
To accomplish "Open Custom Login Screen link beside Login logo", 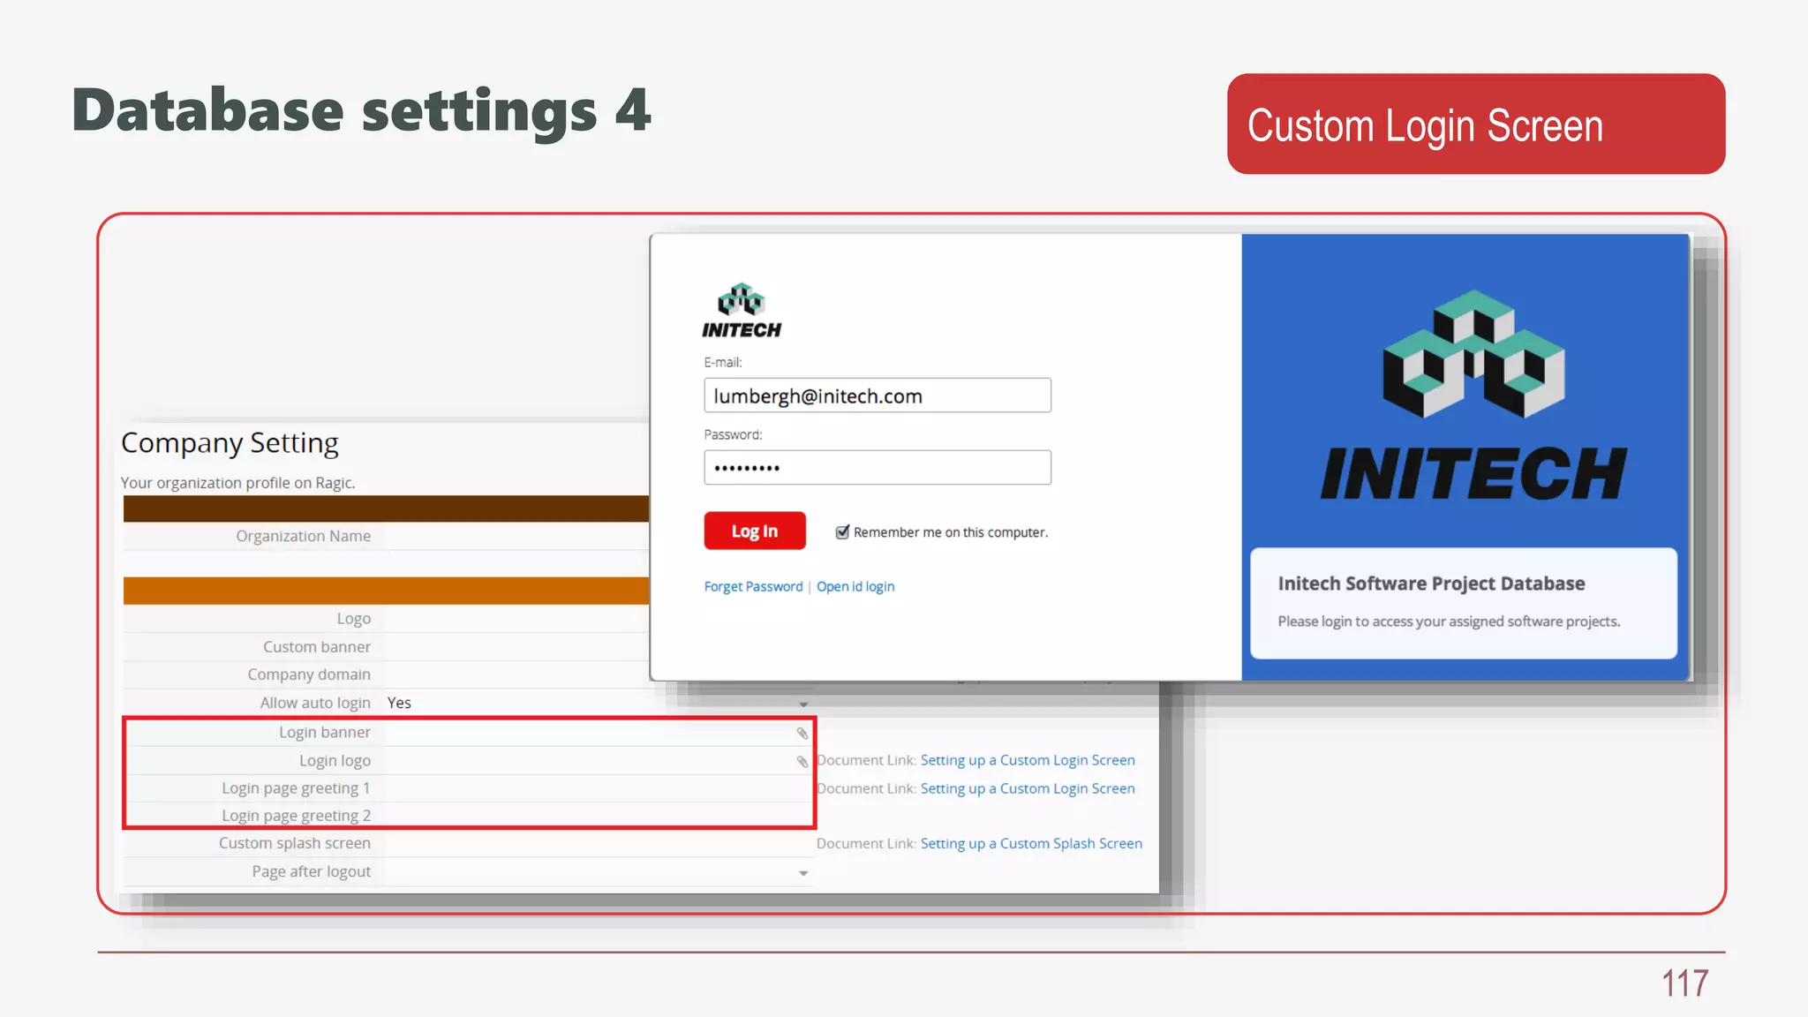I will tap(1028, 760).
